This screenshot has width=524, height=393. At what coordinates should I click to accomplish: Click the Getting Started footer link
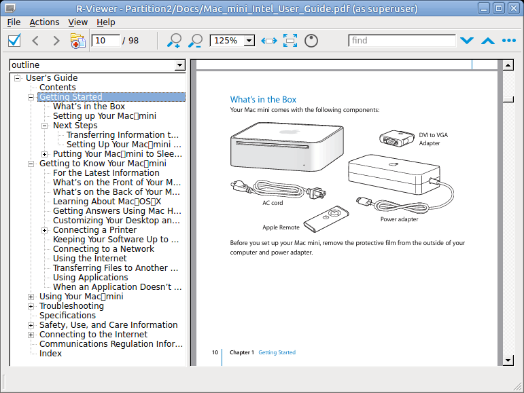coord(277,353)
